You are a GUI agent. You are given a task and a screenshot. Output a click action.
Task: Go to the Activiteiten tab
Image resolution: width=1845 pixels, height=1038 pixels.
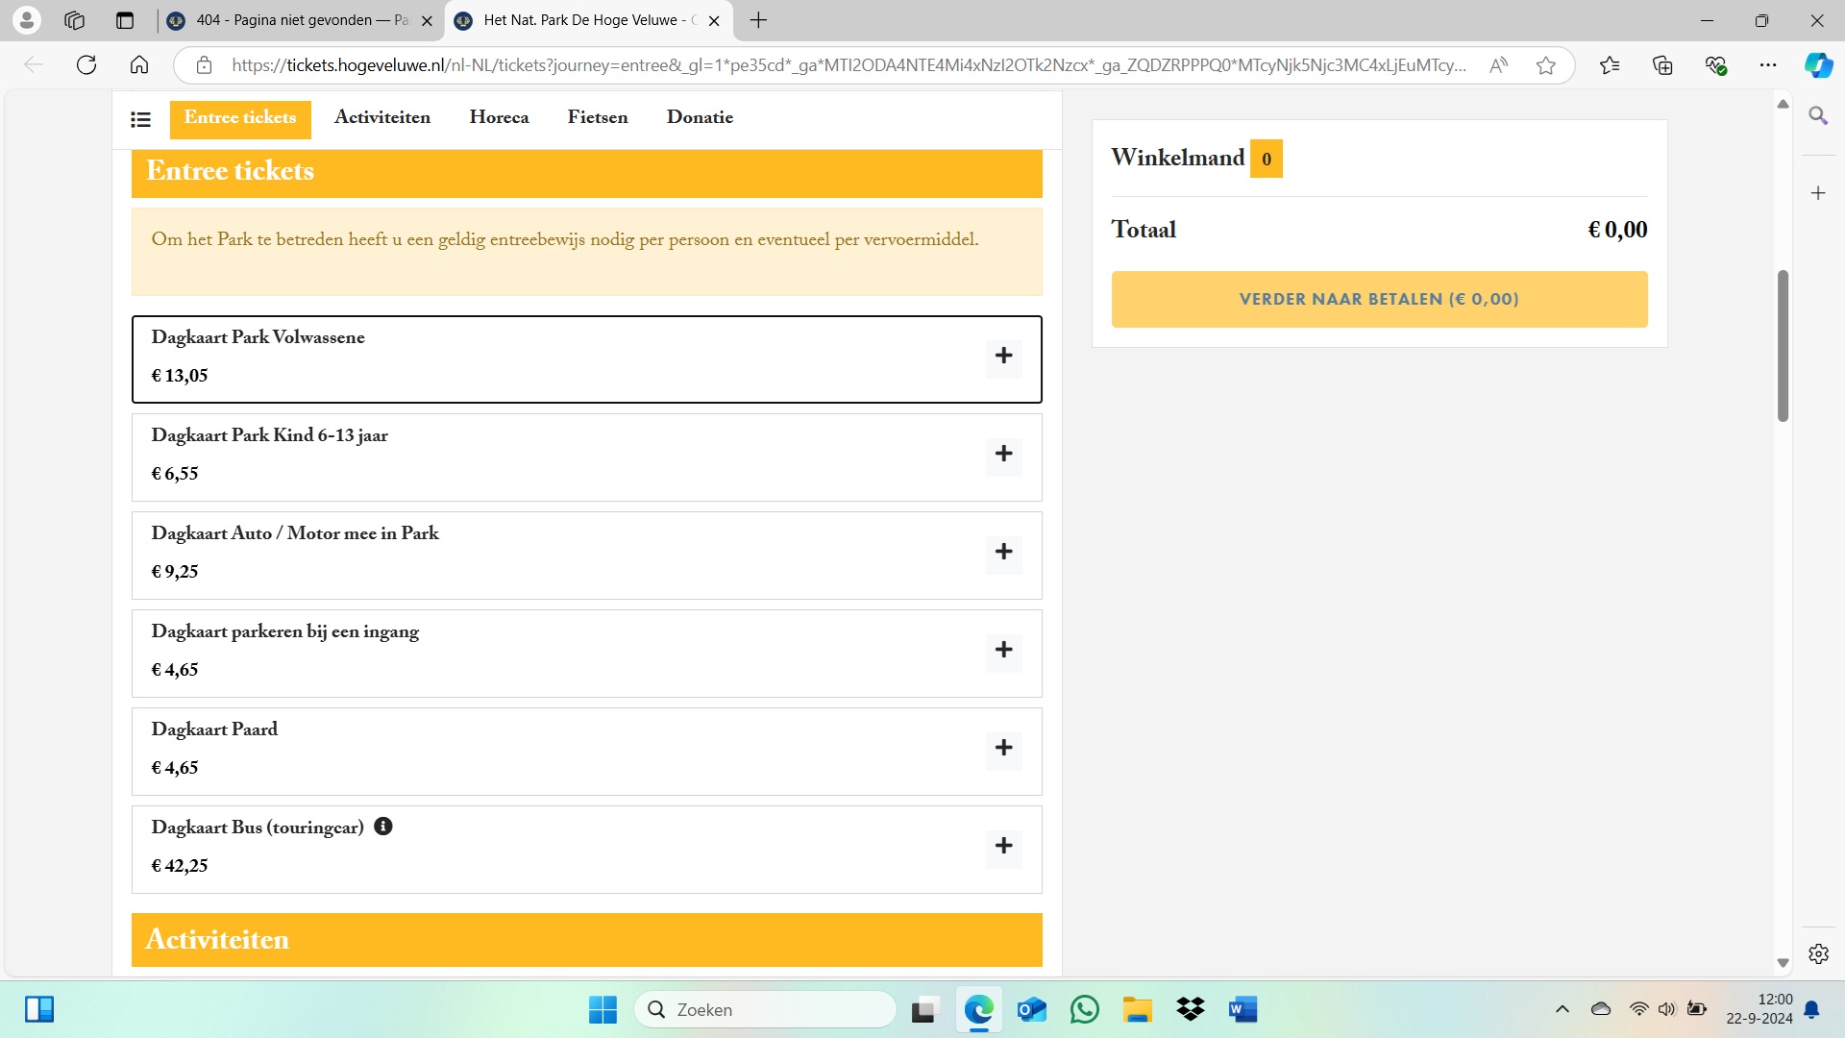[382, 118]
